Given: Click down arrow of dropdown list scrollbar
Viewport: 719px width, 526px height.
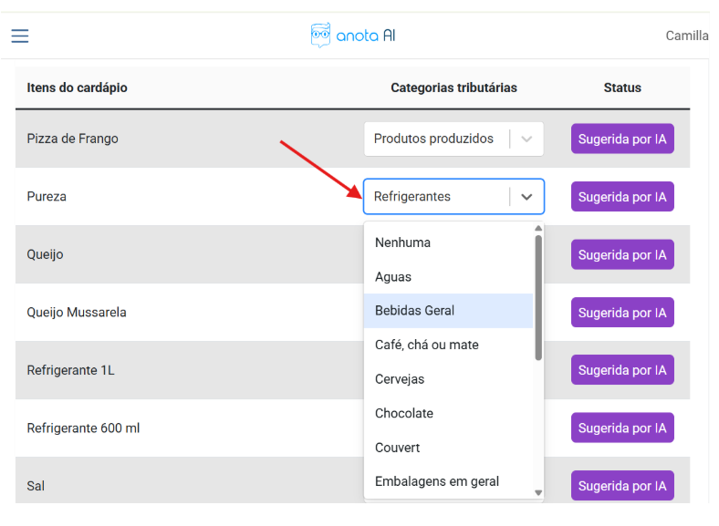Looking at the screenshot, I should (x=538, y=492).
